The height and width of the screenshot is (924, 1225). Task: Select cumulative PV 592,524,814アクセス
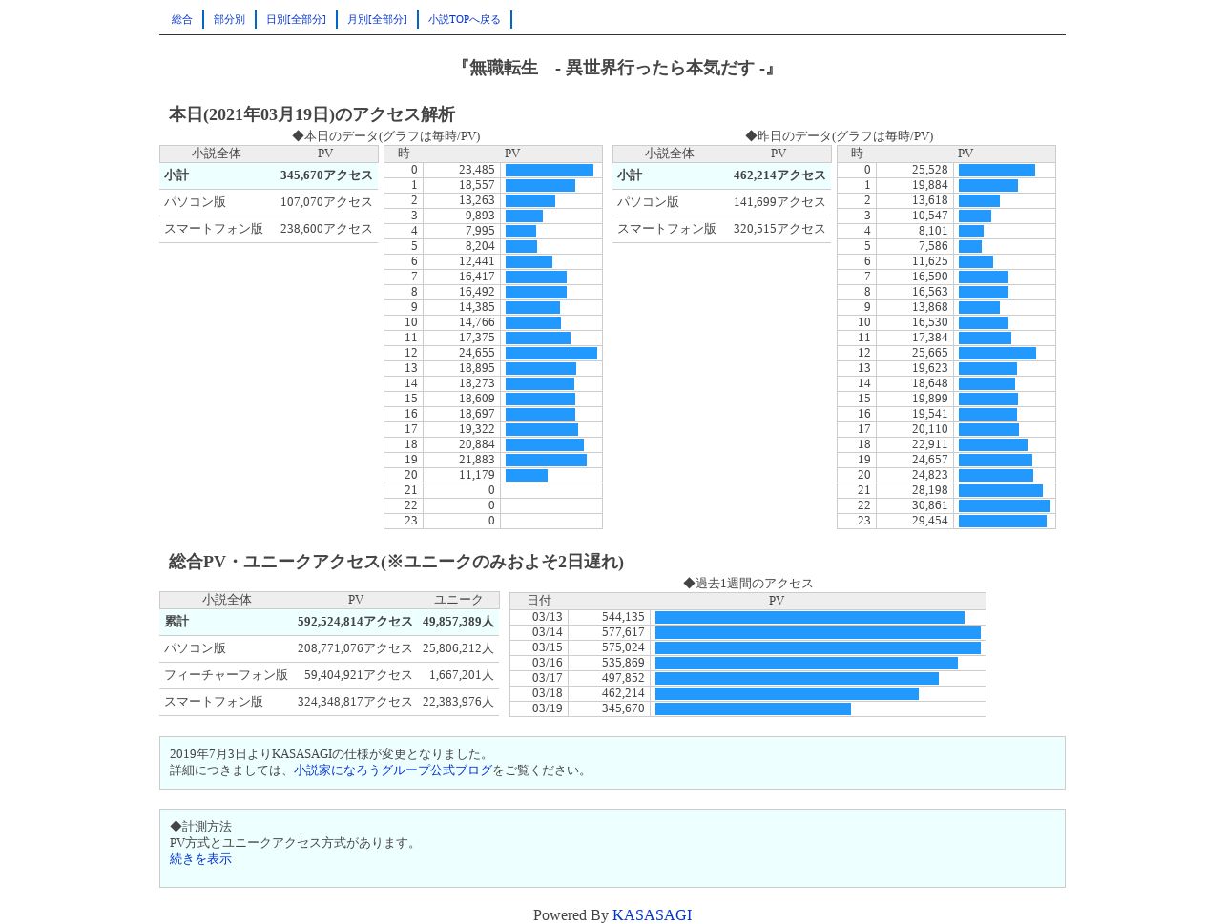(355, 622)
